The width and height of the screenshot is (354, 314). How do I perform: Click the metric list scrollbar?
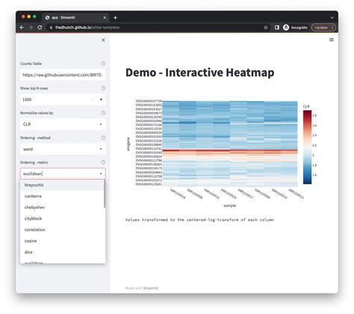pos(105,194)
